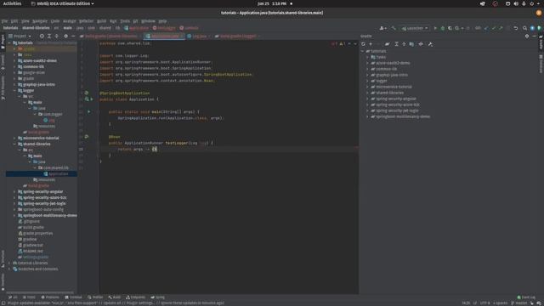Viewport: 544px width, 306px height.
Task: Open the Tools menu
Action: point(125,20)
